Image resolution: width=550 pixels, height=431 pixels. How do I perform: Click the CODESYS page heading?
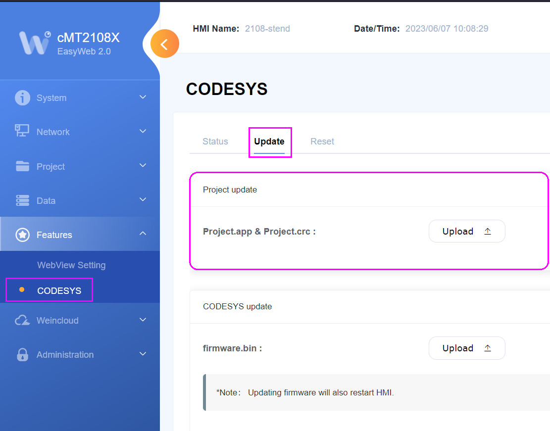pyautogui.click(x=227, y=89)
